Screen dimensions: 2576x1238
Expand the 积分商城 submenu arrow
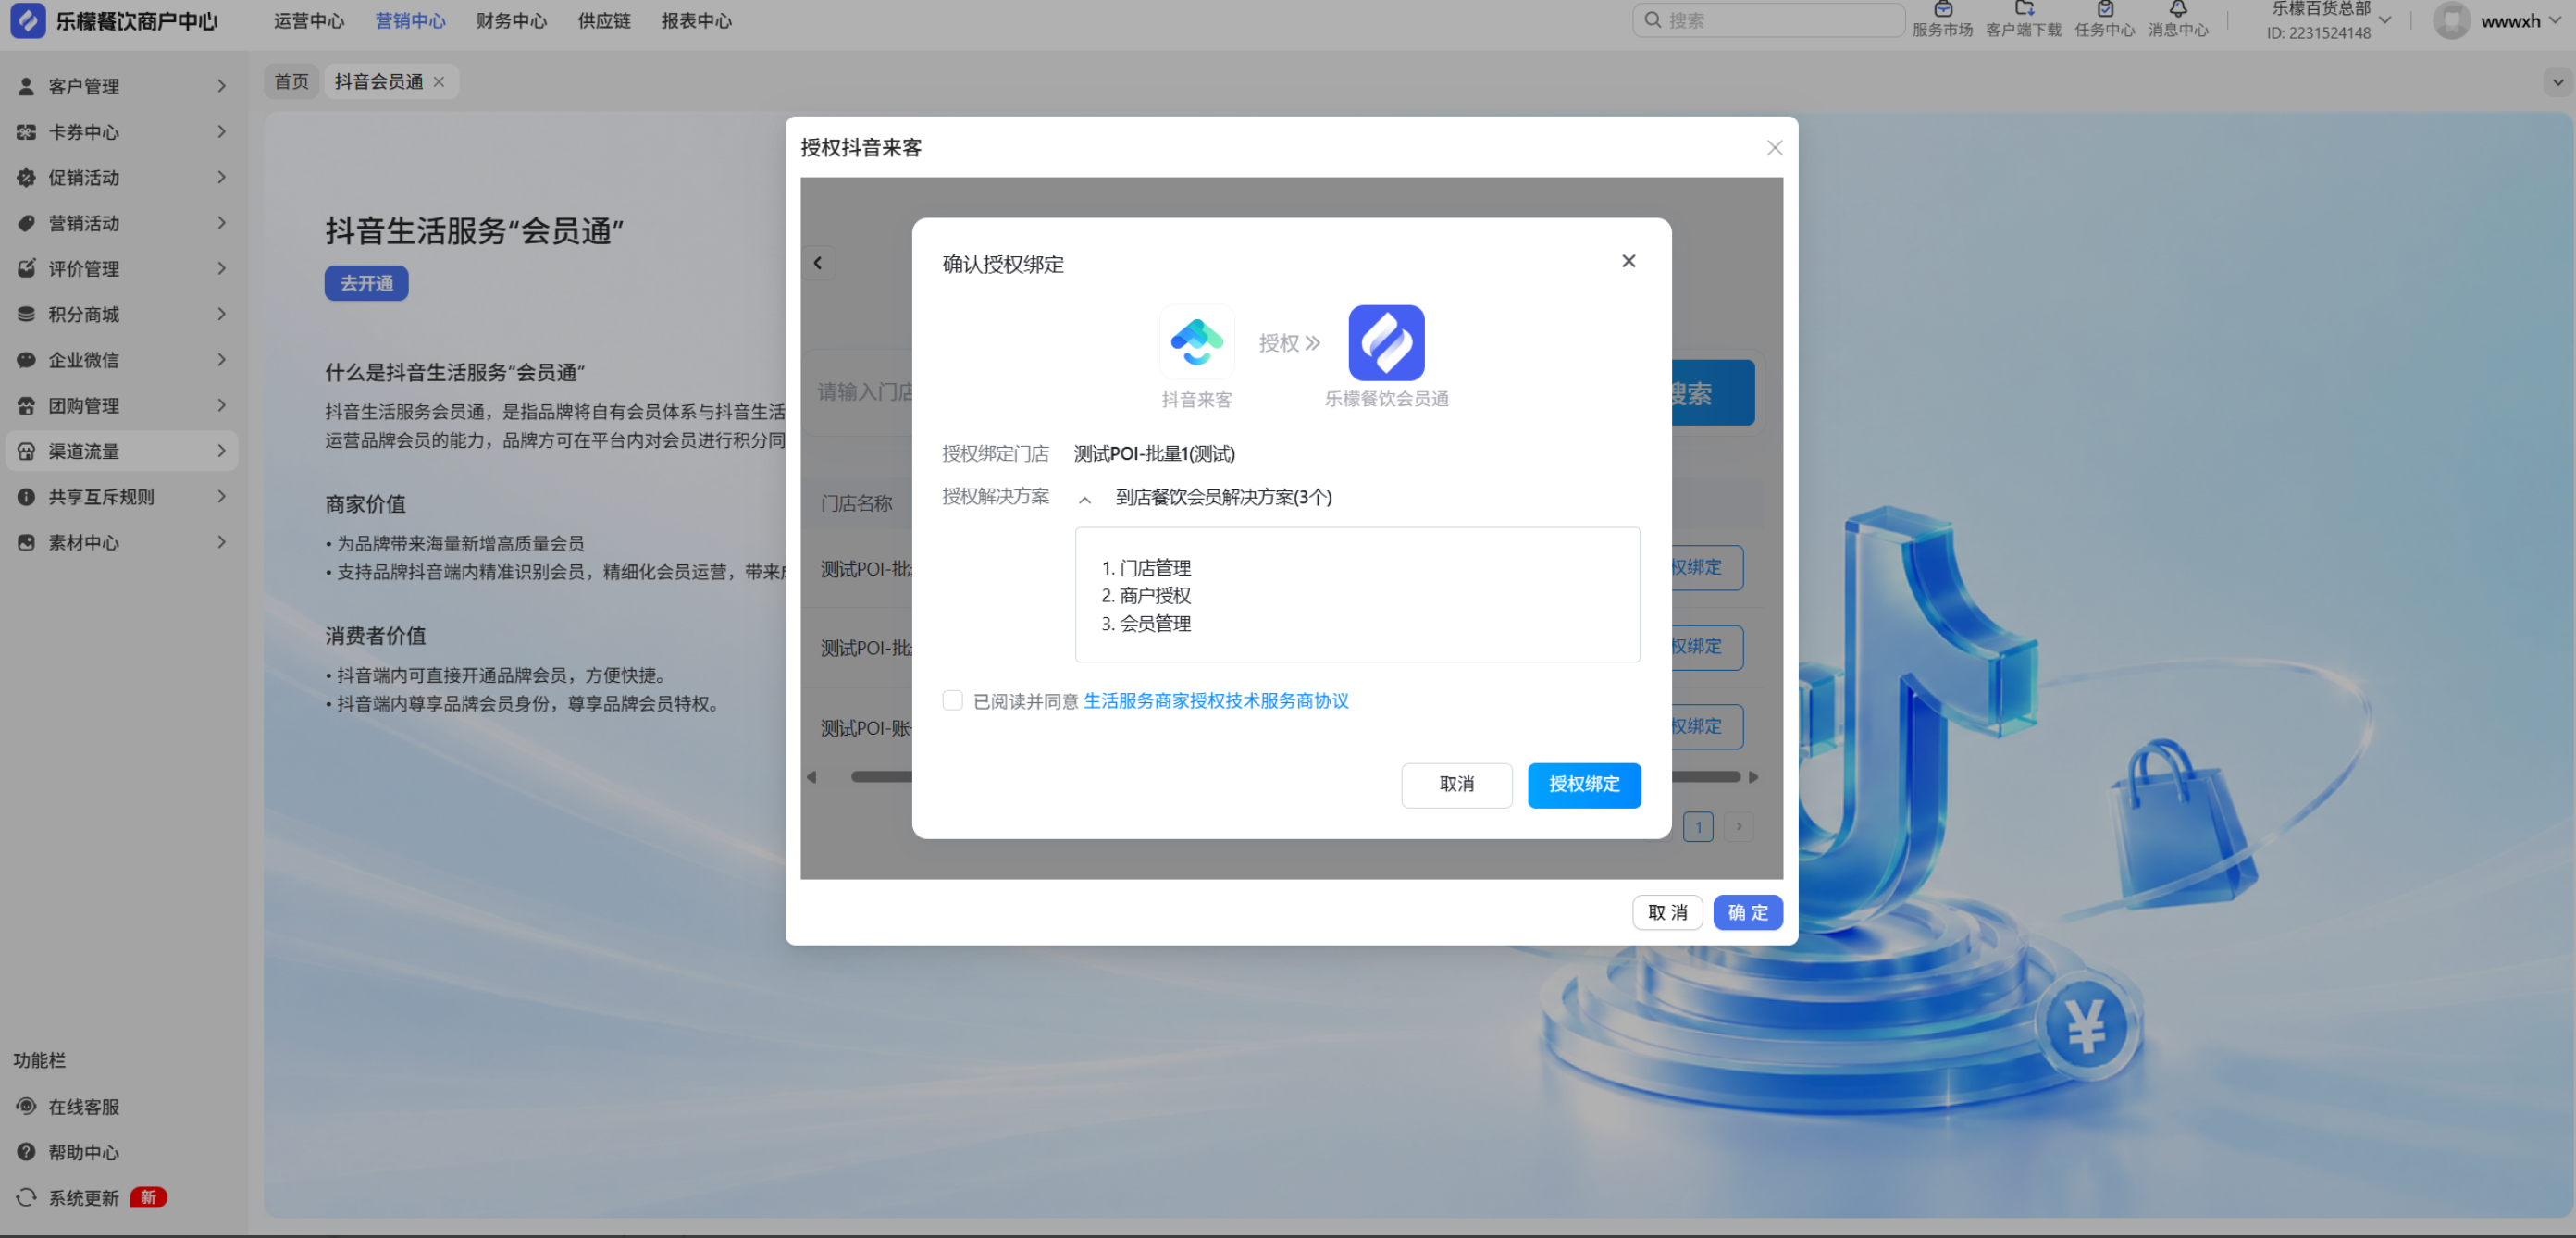221,314
